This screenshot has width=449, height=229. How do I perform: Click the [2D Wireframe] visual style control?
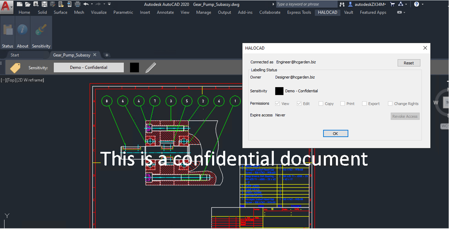pyautogui.click(x=30, y=80)
